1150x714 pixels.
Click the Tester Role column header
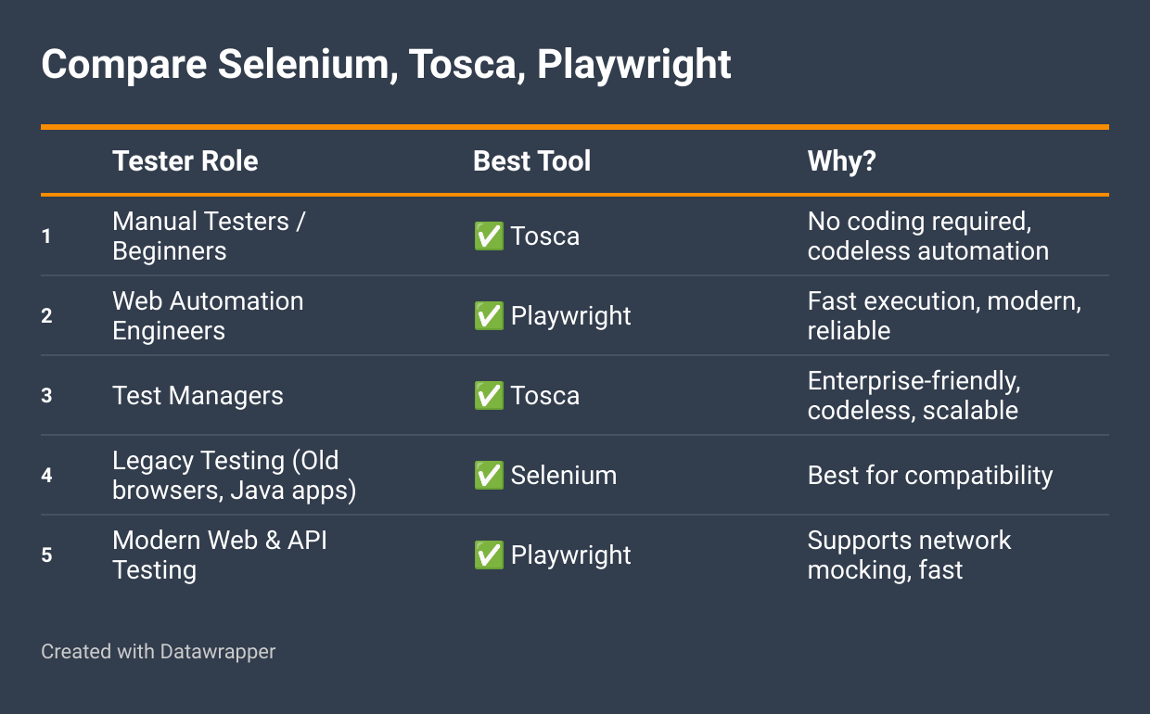pos(185,161)
